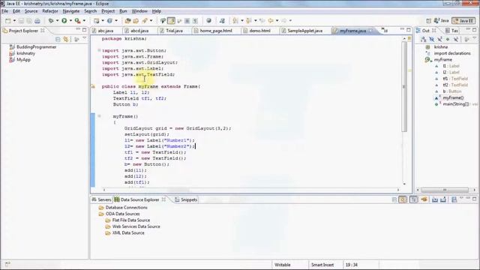Click the Print toolbar icon
480x270 pixels.
coord(37,21)
